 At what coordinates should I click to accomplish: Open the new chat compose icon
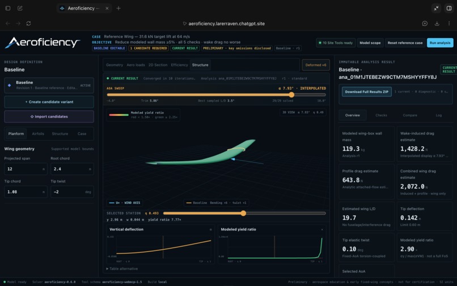coord(20,8)
